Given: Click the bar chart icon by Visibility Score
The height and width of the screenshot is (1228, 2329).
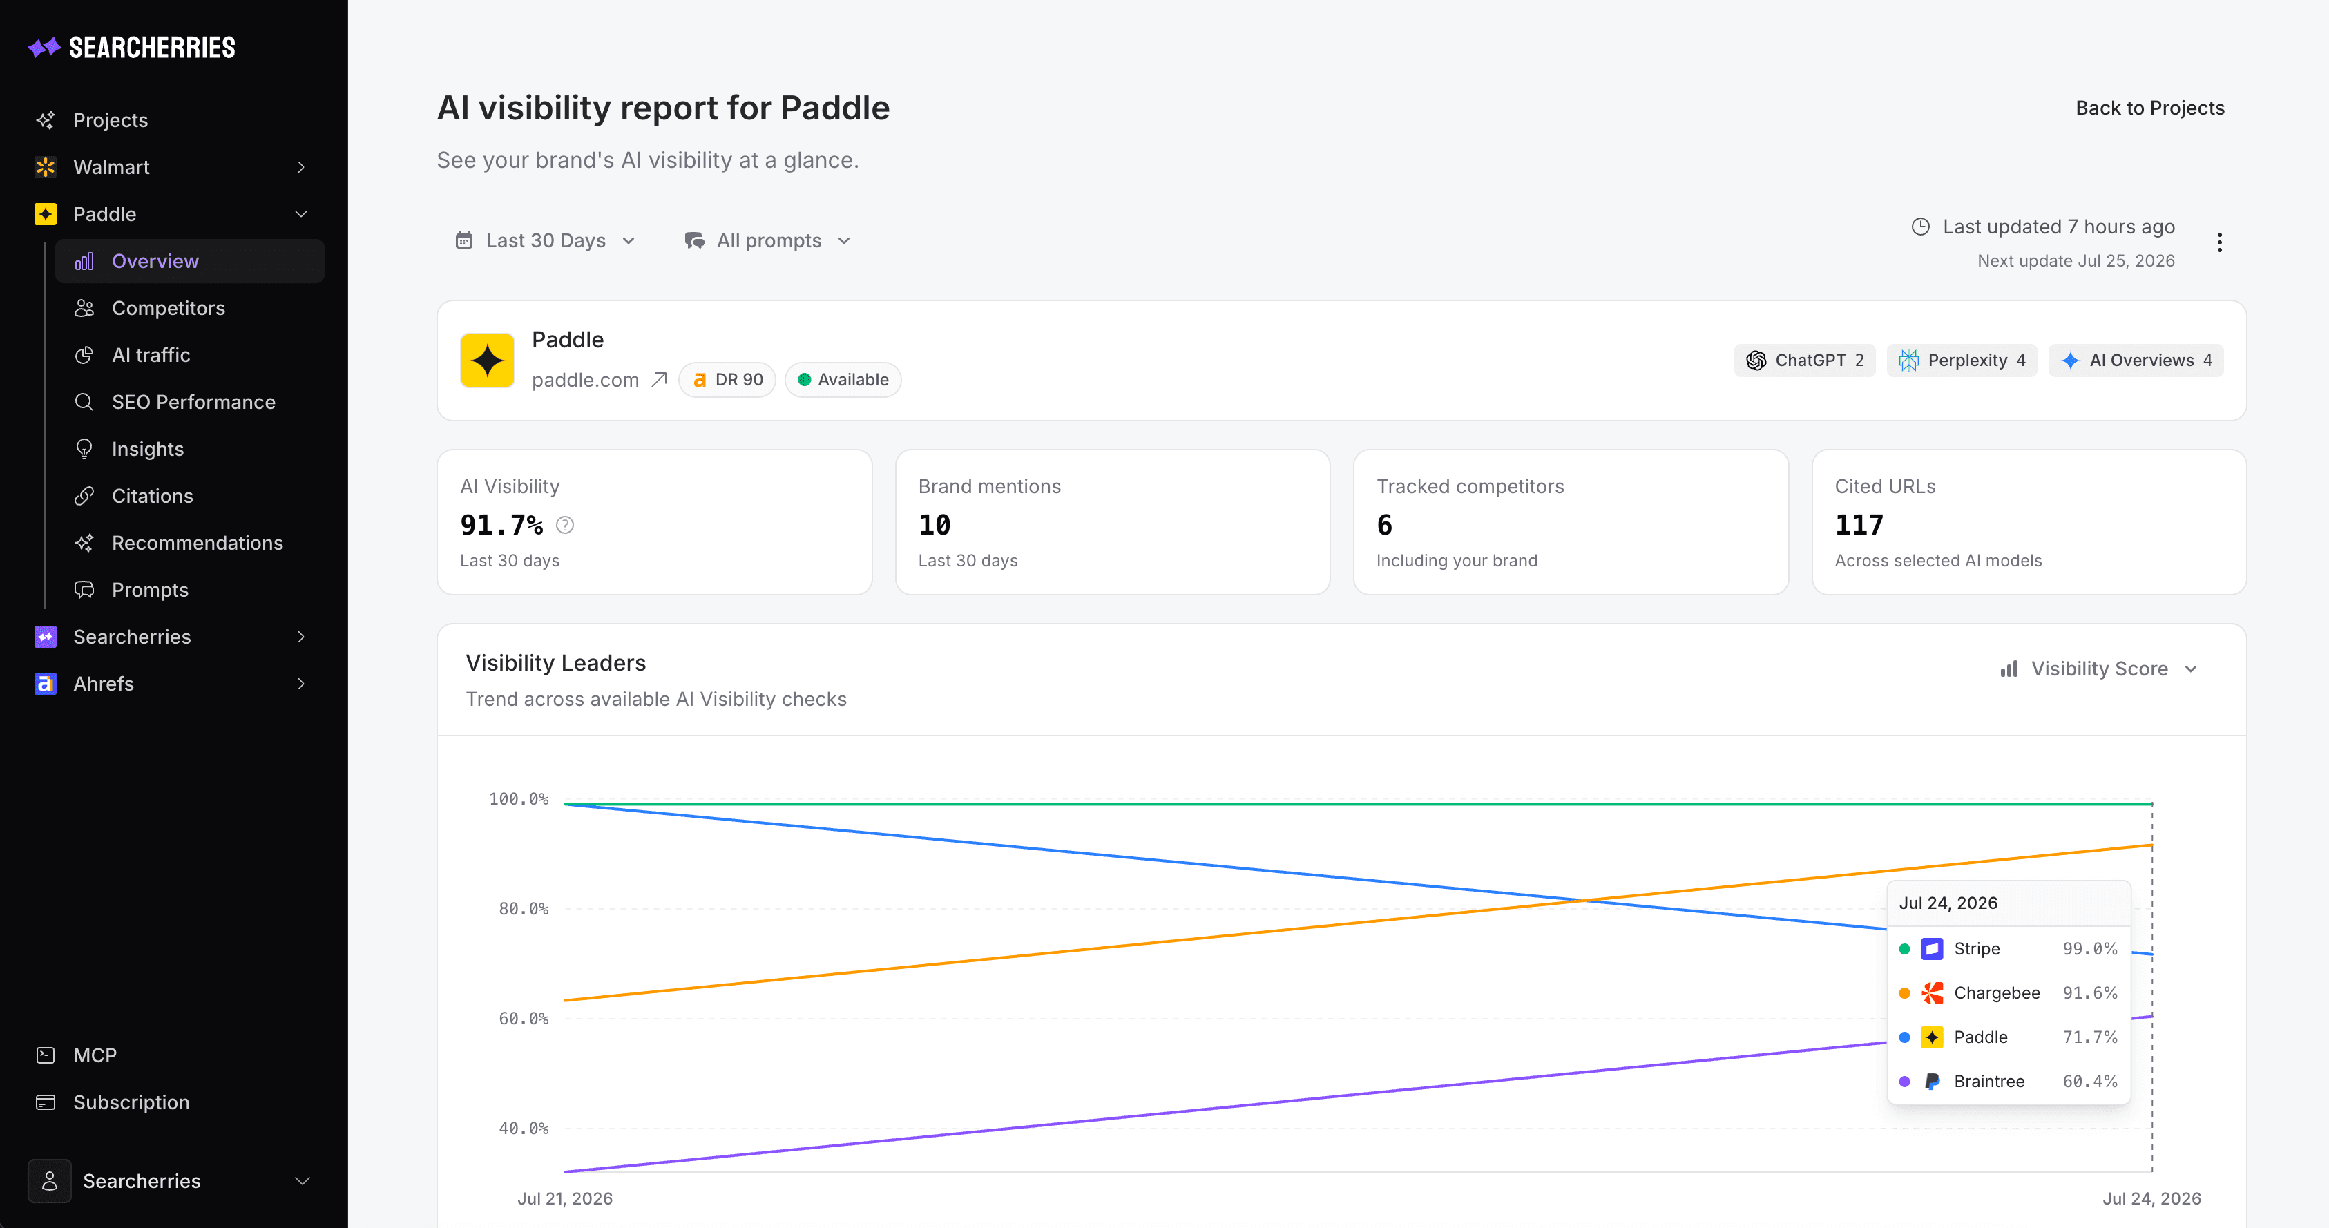Looking at the screenshot, I should [2010, 669].
